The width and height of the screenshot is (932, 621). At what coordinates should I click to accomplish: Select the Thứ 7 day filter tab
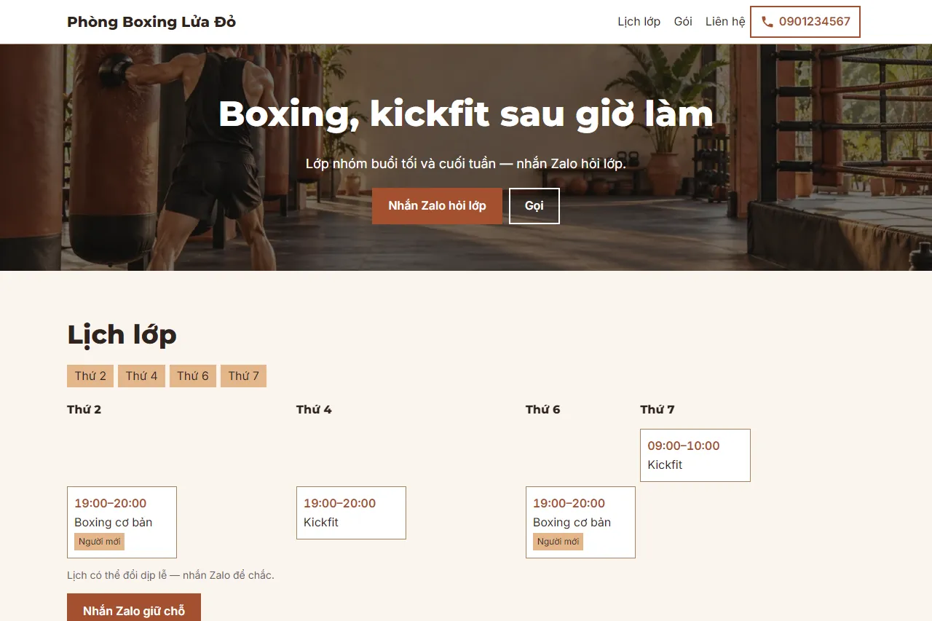click(x=243, y=376)
